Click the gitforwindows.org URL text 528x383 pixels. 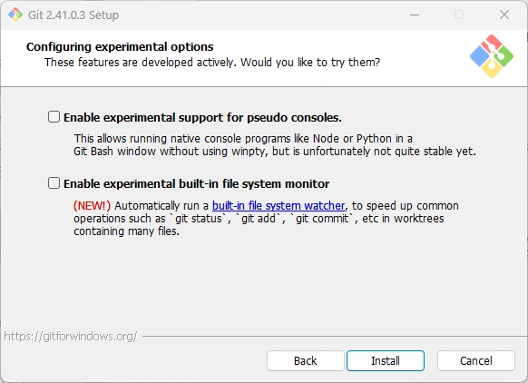pyautogui.click(x=71, y=336)
